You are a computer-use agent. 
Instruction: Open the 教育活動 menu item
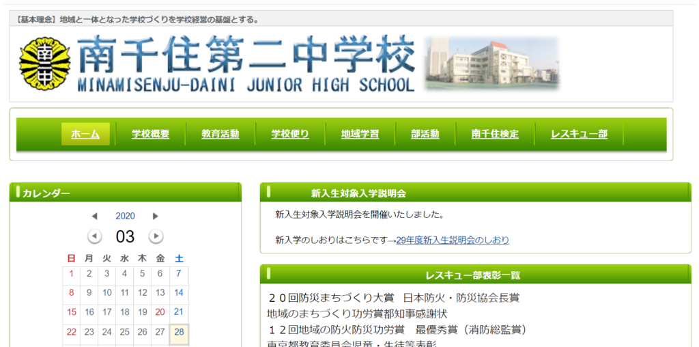tap(220, 134)
